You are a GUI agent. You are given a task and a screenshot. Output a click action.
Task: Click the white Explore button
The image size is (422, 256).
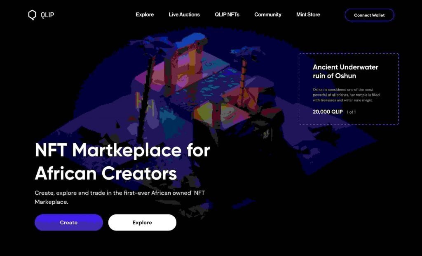142,222
